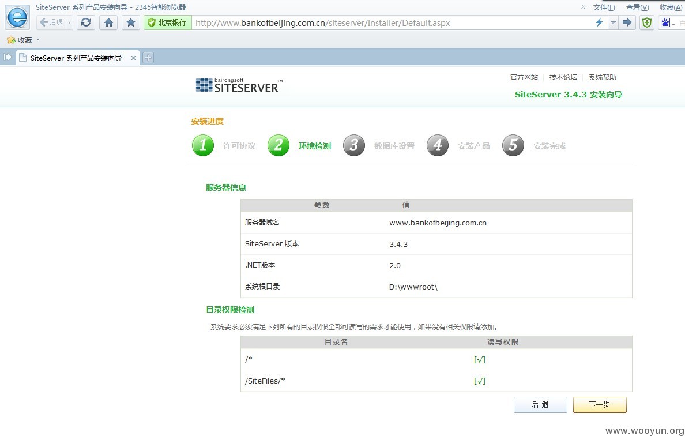Click the 服务器信息 section heading

[226, 187]
